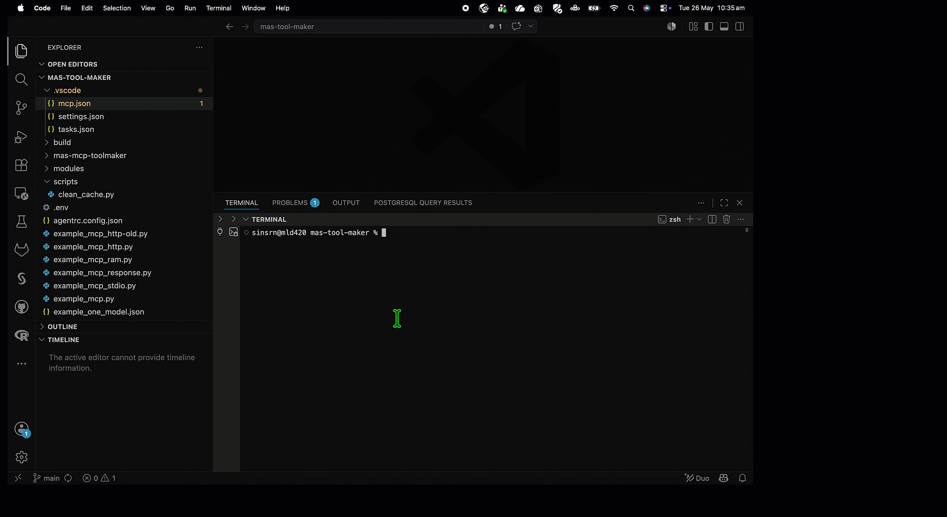
Task: Open settings.json file
Action: [x=124, y=116]
